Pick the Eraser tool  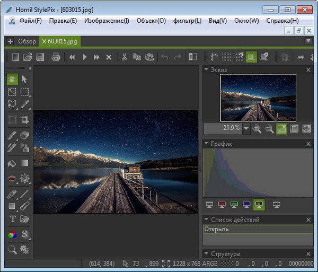pos(24,135)
